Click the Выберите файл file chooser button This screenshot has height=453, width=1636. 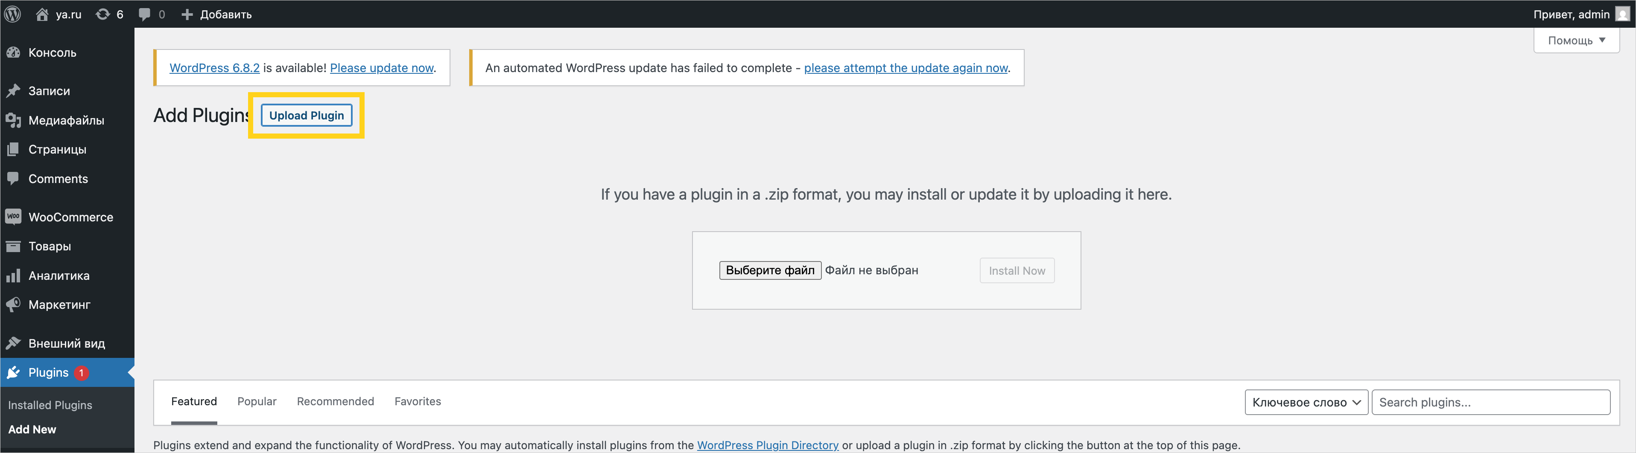(x=770, y=270)
